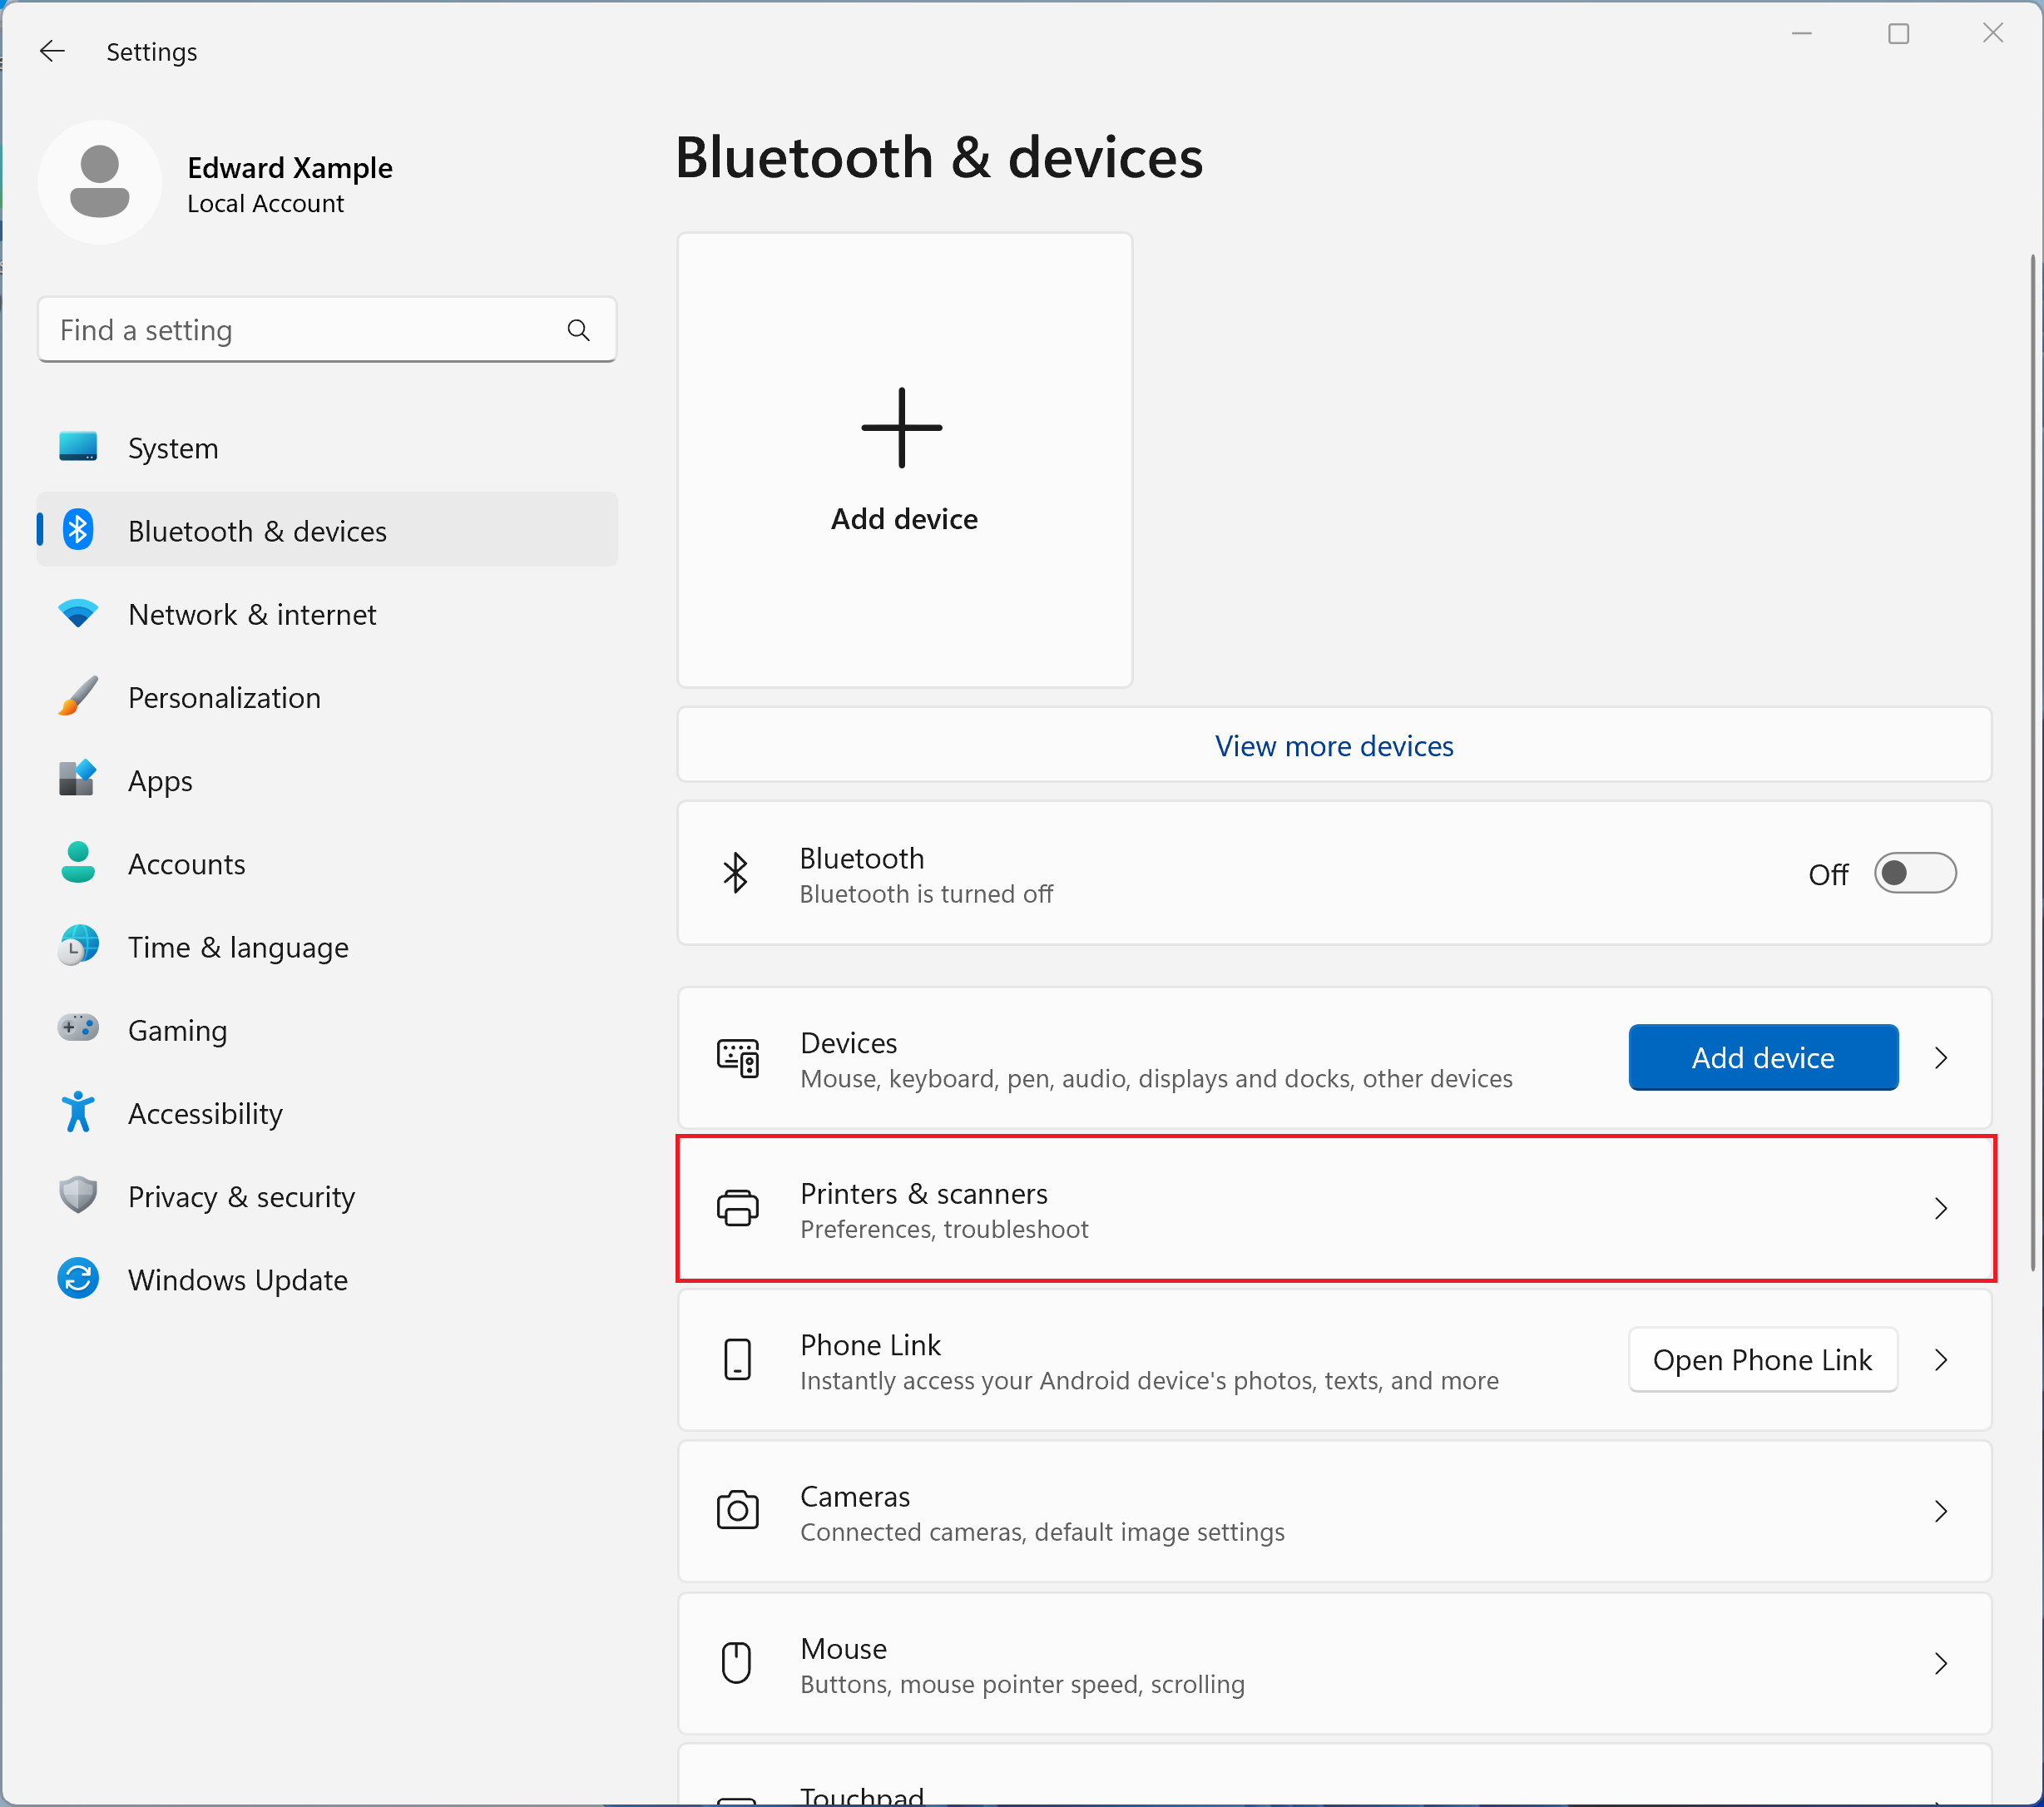Click View more devices link
2044x1807 pixels.
coord(1334,745)
